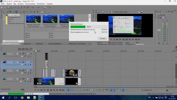
Task: Solo the second (highlighted) video track
Action: tap(31, 62)
